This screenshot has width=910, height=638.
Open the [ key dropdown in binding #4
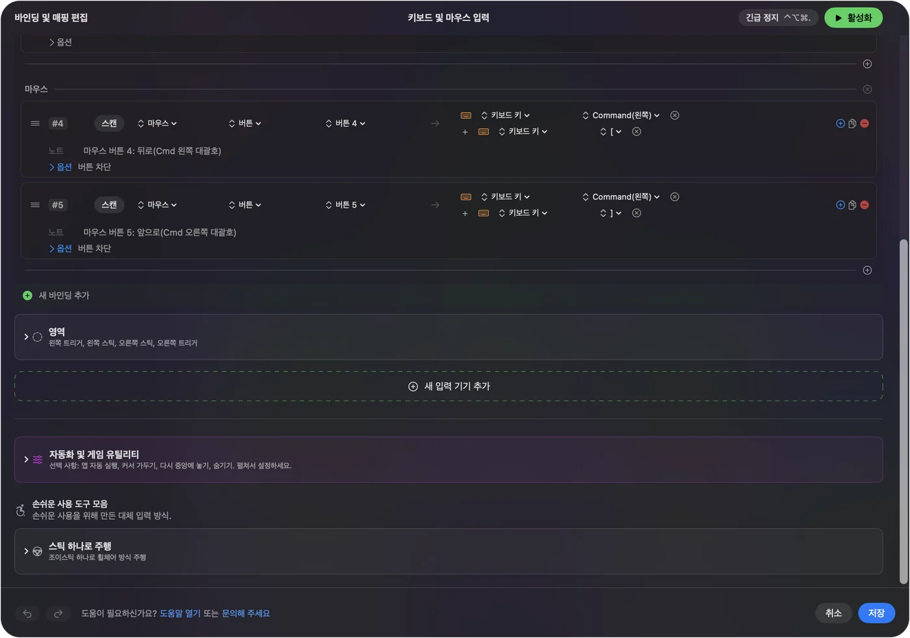tap(611, 131)
